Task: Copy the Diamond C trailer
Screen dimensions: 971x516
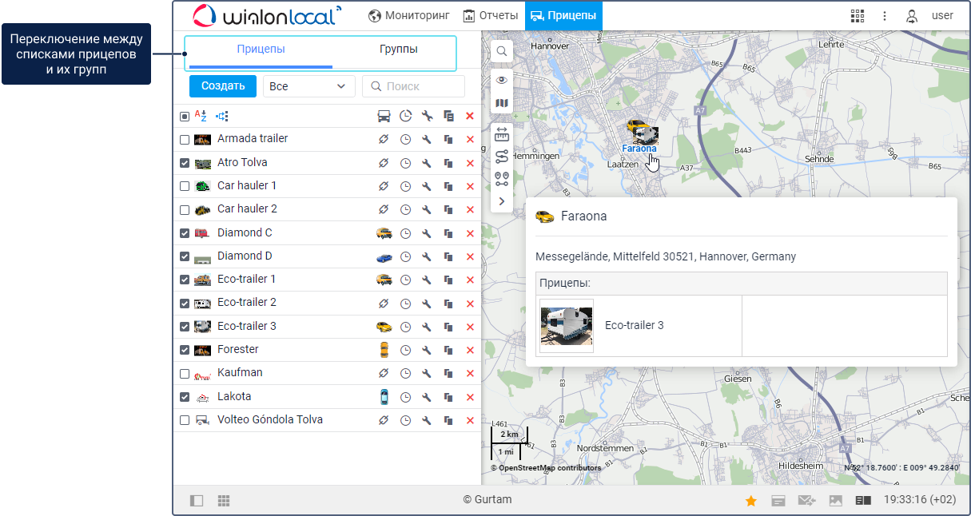Action: (448, 233)
